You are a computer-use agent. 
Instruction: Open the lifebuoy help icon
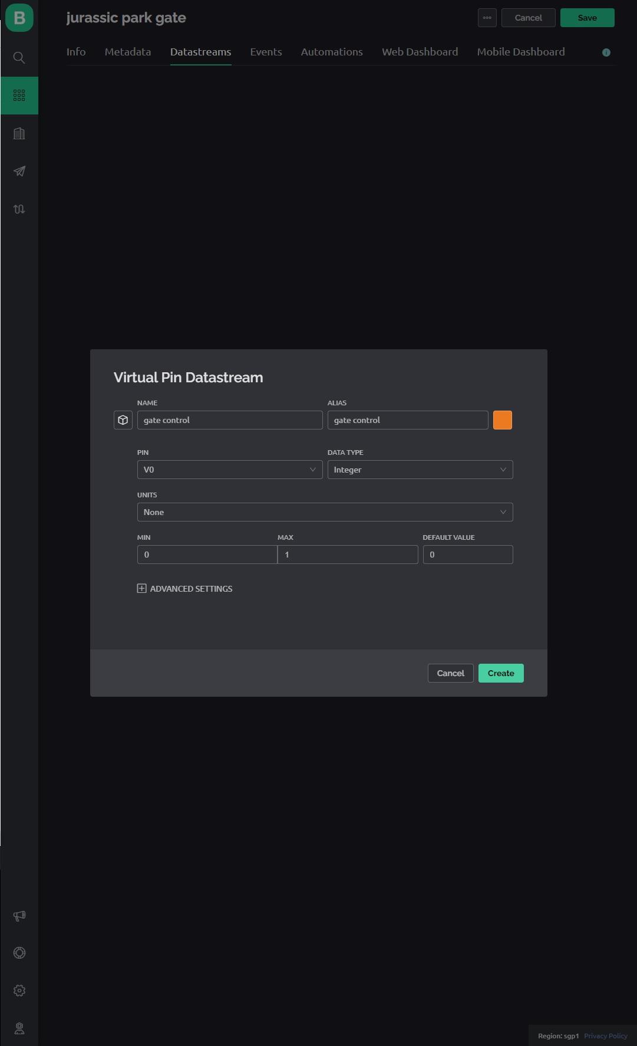(19, 953)
